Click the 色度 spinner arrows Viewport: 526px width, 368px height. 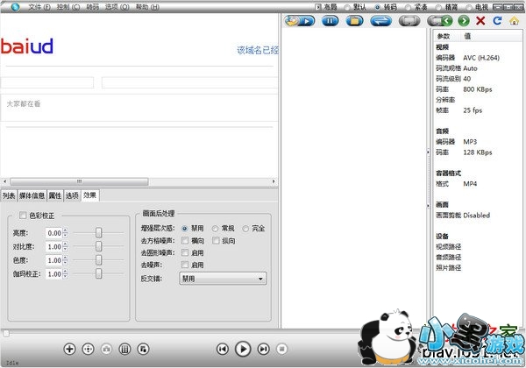pyautogui.click(x=66, y=260)
